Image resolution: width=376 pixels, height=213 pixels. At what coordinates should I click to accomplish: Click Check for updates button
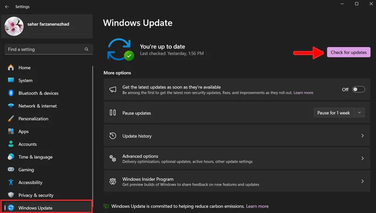tap(349, 52)
